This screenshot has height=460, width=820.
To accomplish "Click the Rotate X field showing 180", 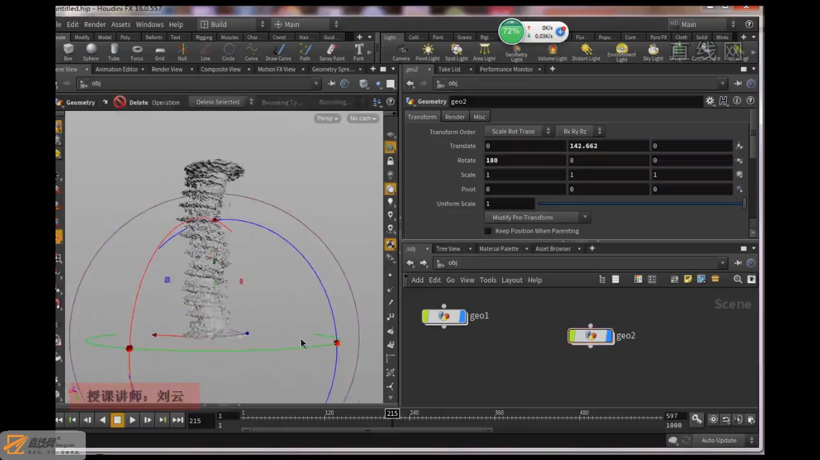I will tap(525, 160).
